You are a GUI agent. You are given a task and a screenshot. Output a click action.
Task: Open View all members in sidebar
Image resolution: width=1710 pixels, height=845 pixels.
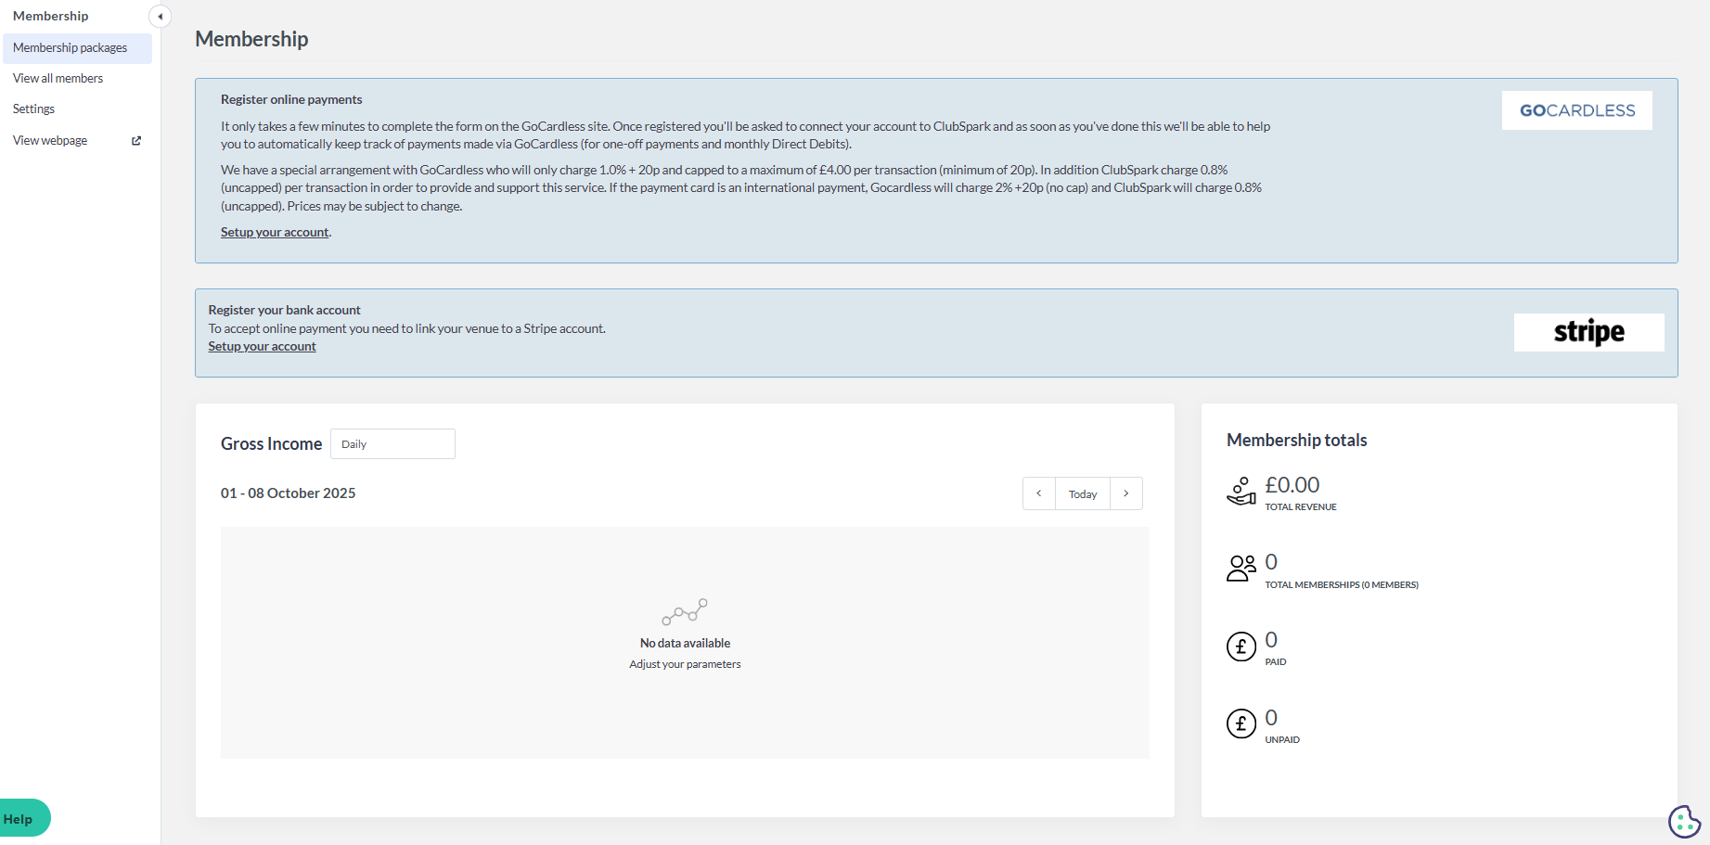58,79
